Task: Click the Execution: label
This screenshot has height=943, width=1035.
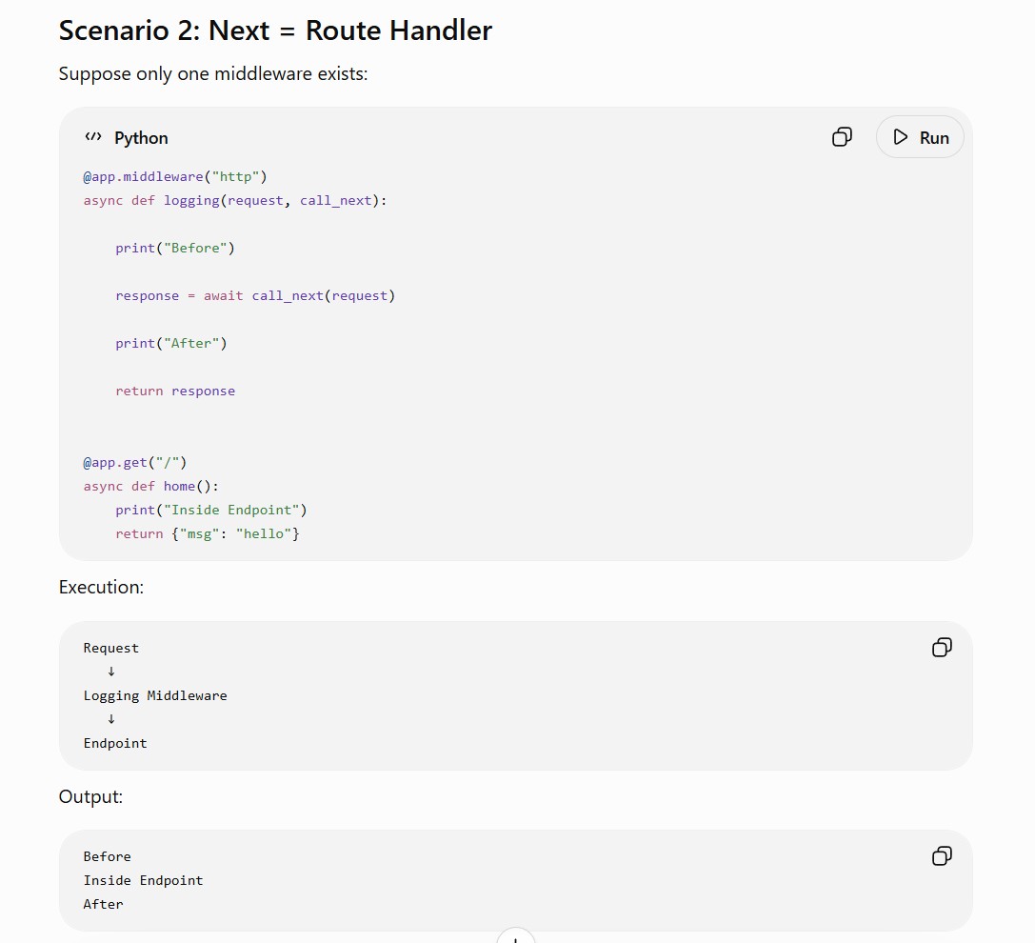Action: pos(101,587)
